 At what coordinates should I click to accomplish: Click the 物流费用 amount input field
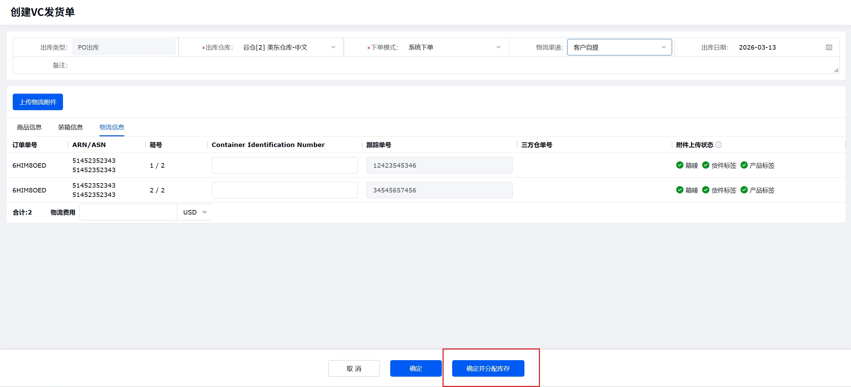tap(128, 212)
